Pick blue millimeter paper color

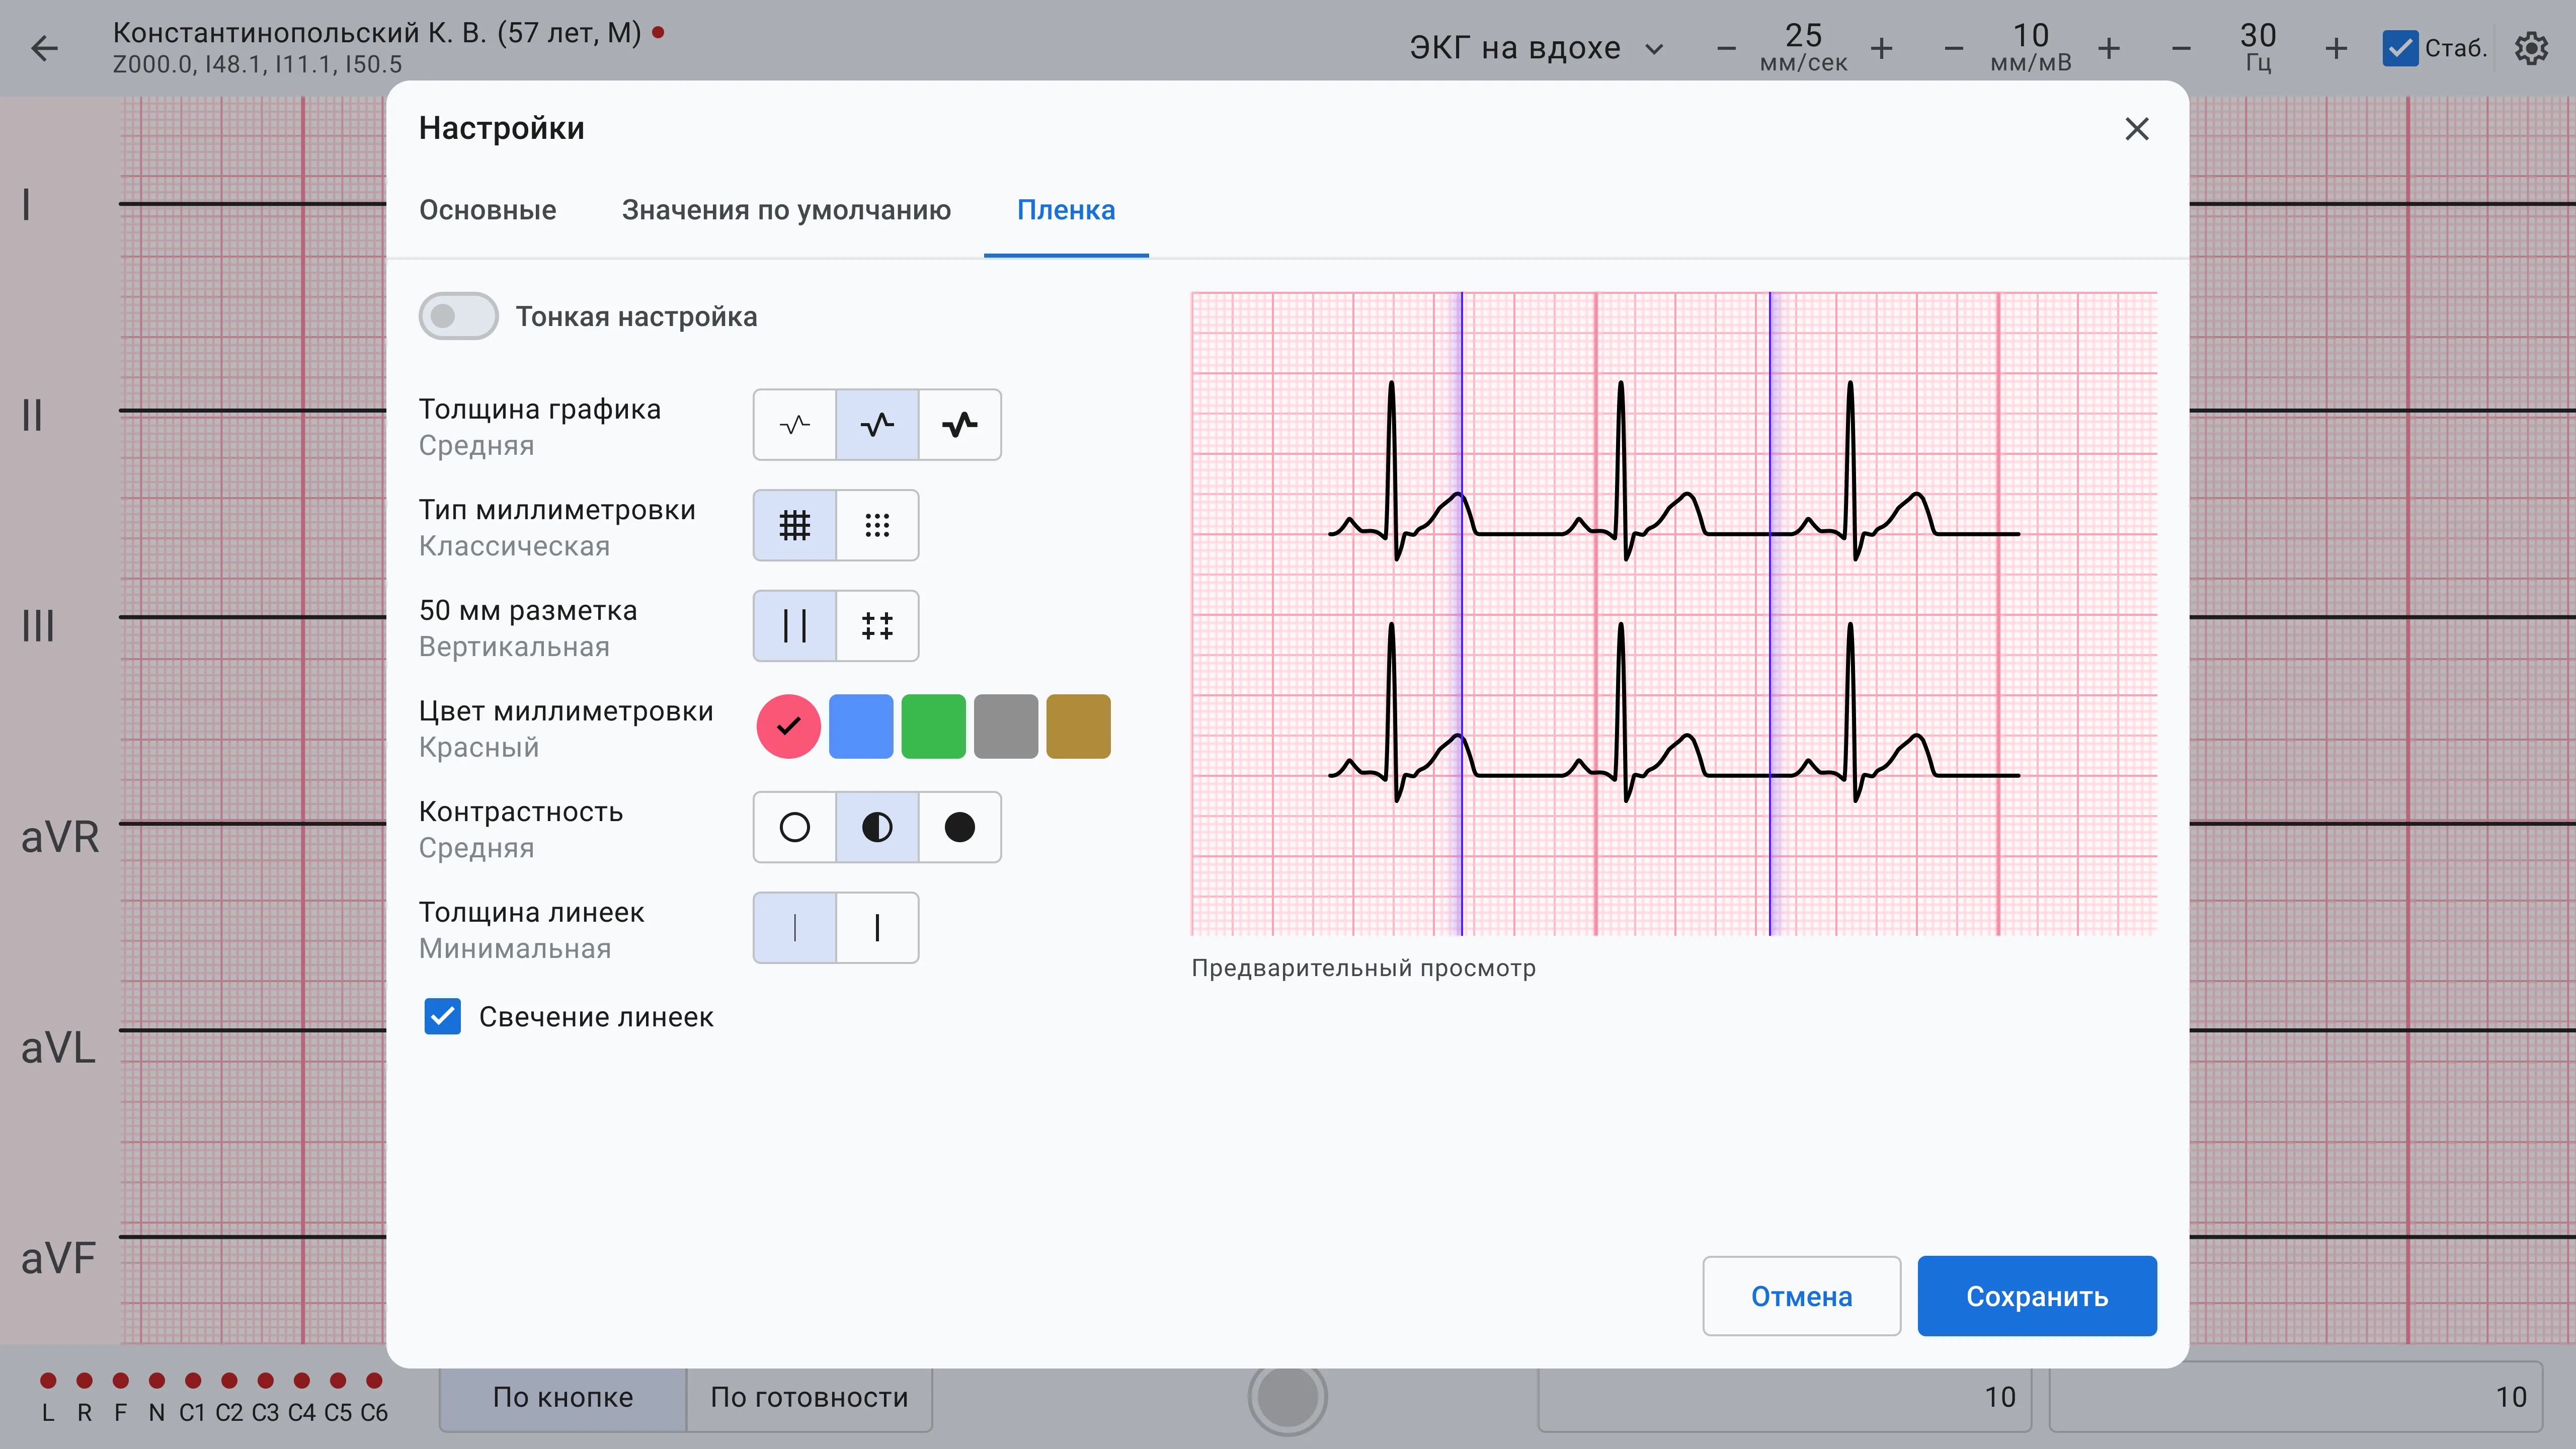tap(861, 726)
